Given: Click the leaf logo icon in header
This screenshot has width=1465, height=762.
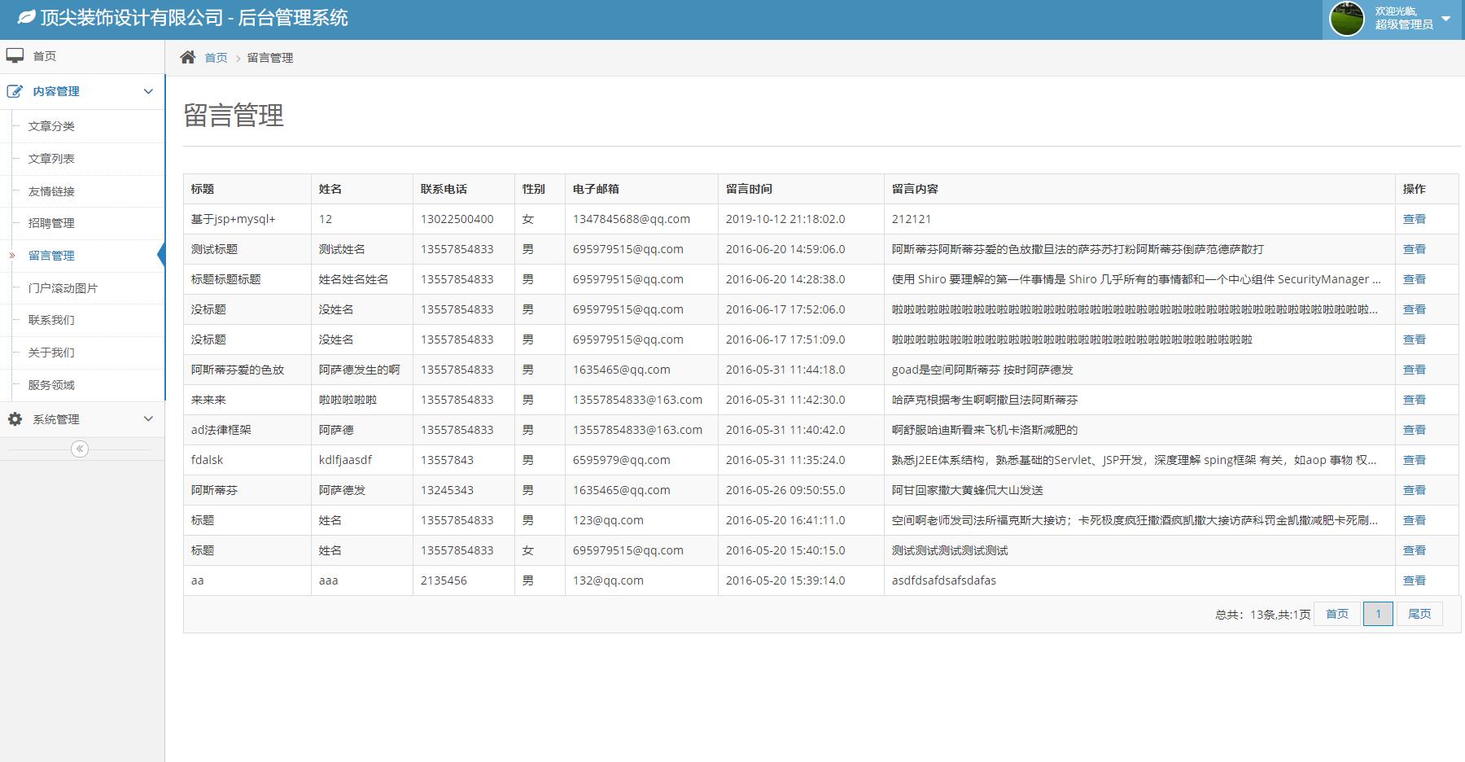Looking at the screenshot, I should pyautogui.click(x=26, y=17).
